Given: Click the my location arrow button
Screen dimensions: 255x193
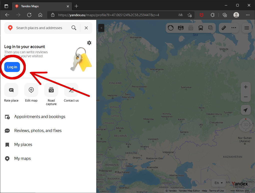Looking at the screenshot, I should point(245,110).
